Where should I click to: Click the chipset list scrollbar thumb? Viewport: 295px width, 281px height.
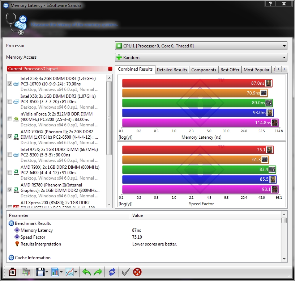tap(109, 118)
